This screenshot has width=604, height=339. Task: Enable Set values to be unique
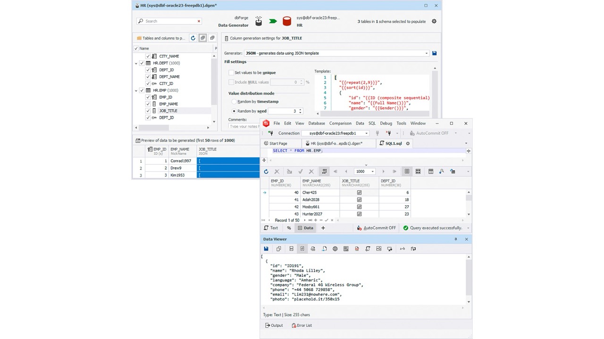(231, 73)
